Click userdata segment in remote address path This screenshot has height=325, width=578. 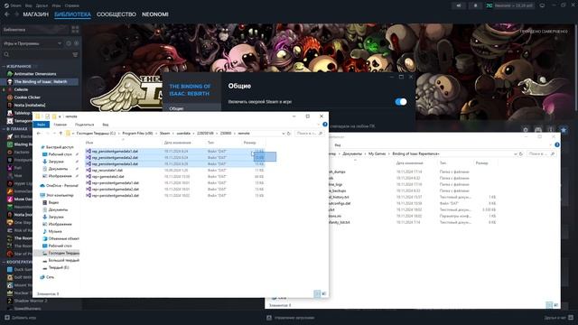[183, 134]
